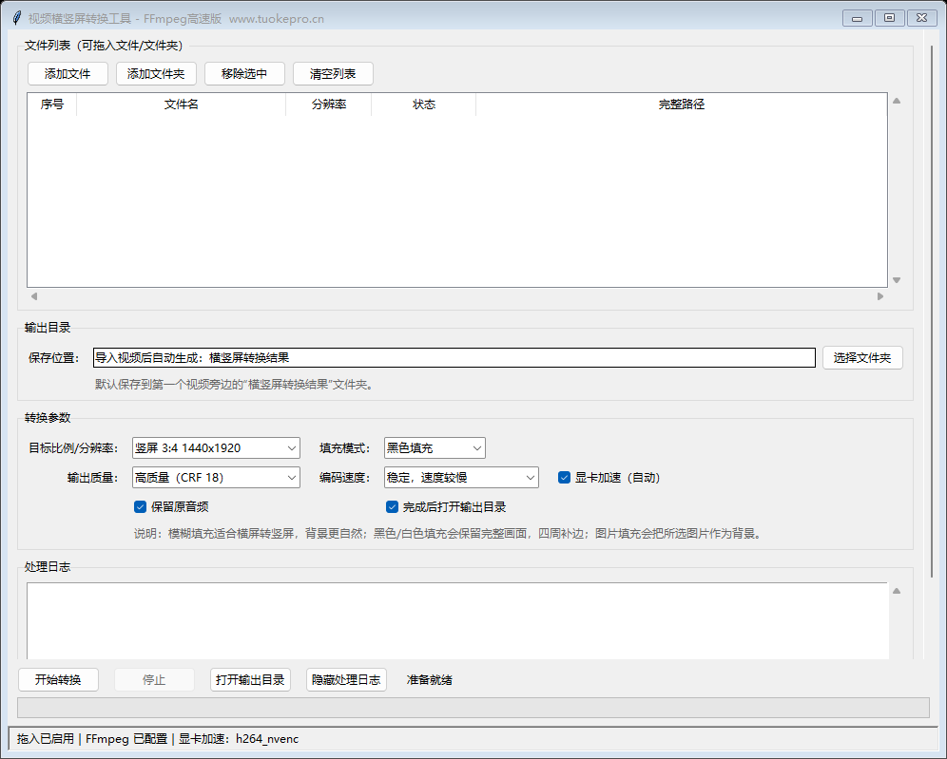Click file list scroll down arrow

(897, 280)
